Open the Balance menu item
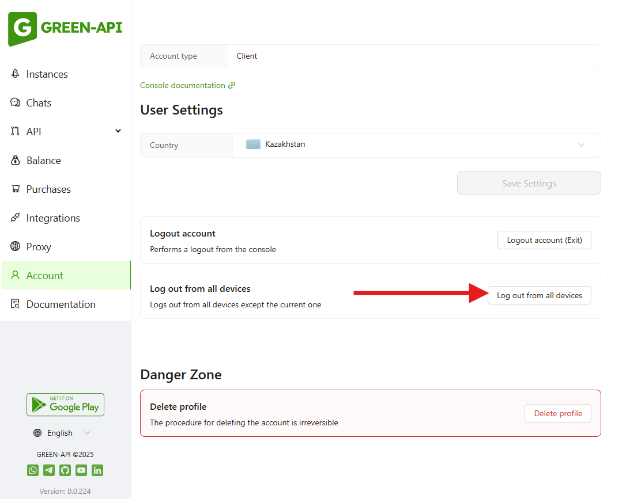Viewport: 626px width, 499px height. click(x=43, y=161)
